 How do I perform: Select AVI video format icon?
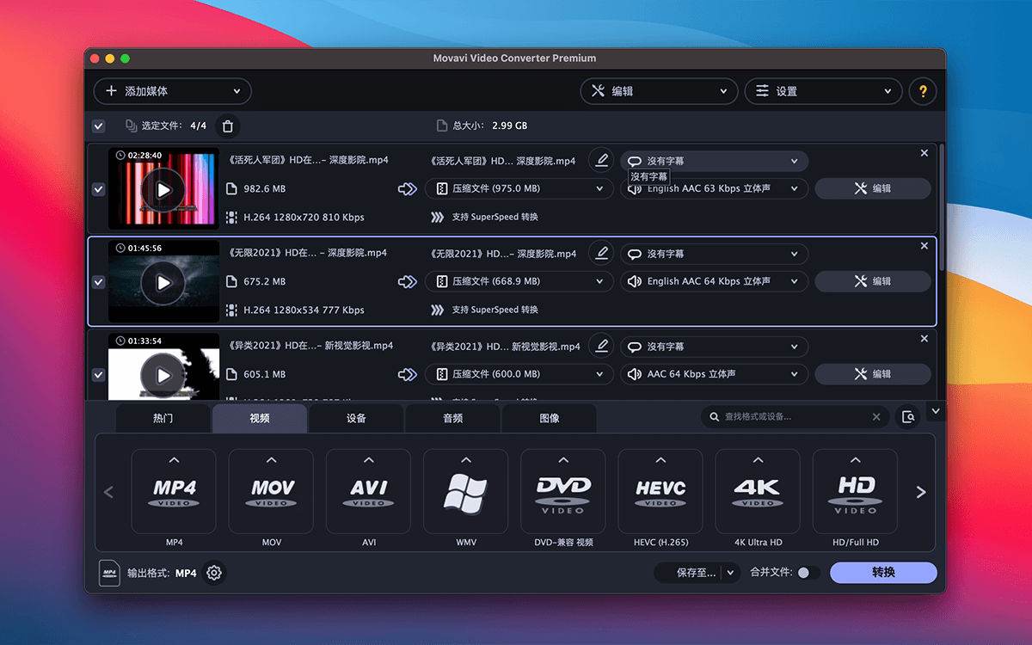point(368,491)
